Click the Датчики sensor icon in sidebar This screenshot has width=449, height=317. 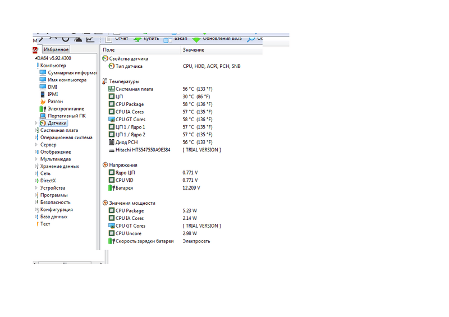click(x=43, y=123)
